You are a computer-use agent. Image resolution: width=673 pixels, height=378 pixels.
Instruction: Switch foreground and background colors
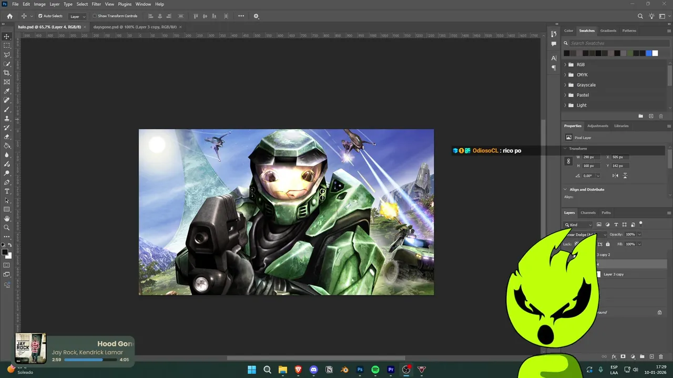tap(9, 245)
